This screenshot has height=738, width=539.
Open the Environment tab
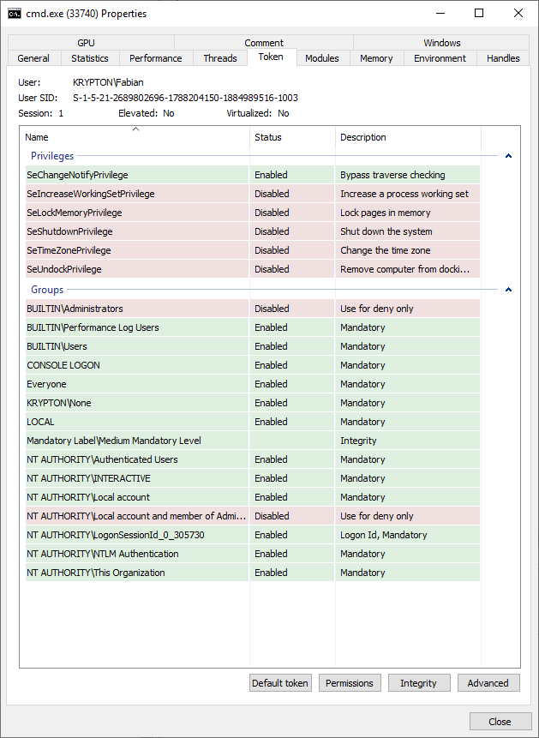coord(440,58)
